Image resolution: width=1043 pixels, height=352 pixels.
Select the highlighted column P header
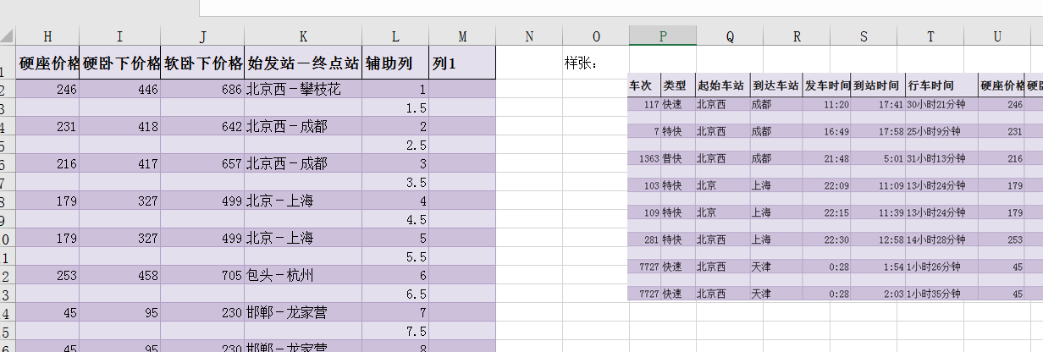663,36
